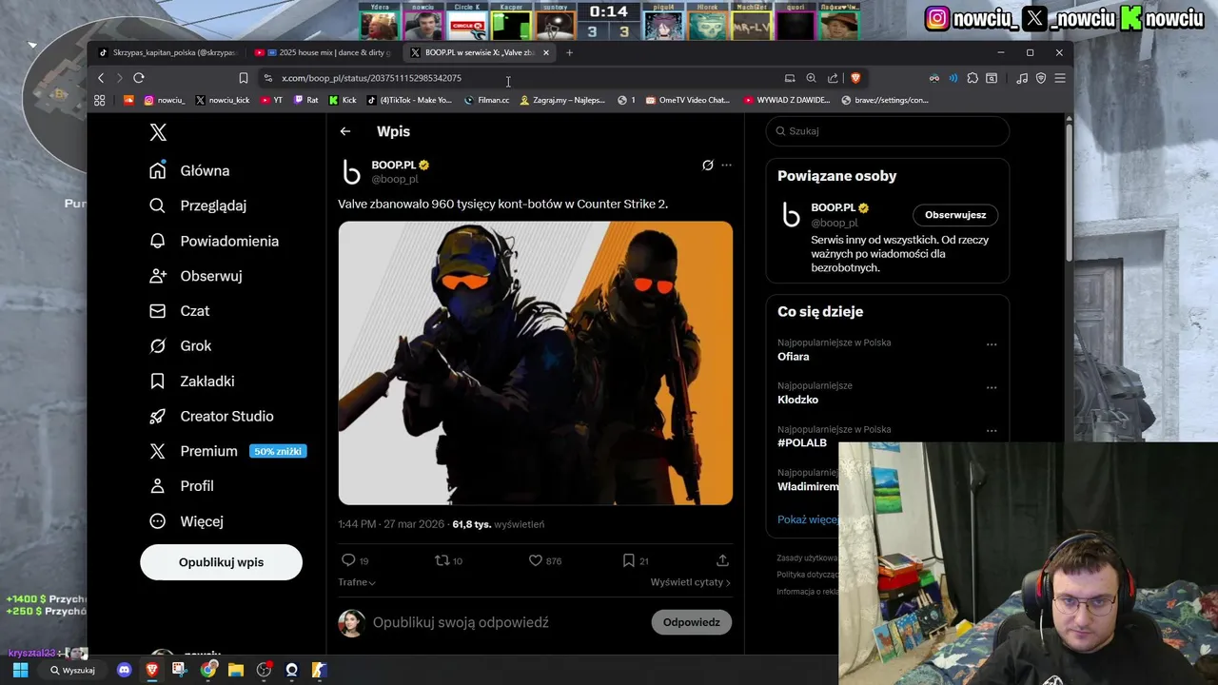Click the Opublikuj wpis button
Viewport: 1218px width, 685px height.
click(x=221, y=562)
